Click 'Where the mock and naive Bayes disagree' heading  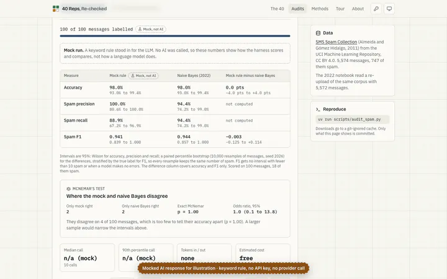(117, 196)
